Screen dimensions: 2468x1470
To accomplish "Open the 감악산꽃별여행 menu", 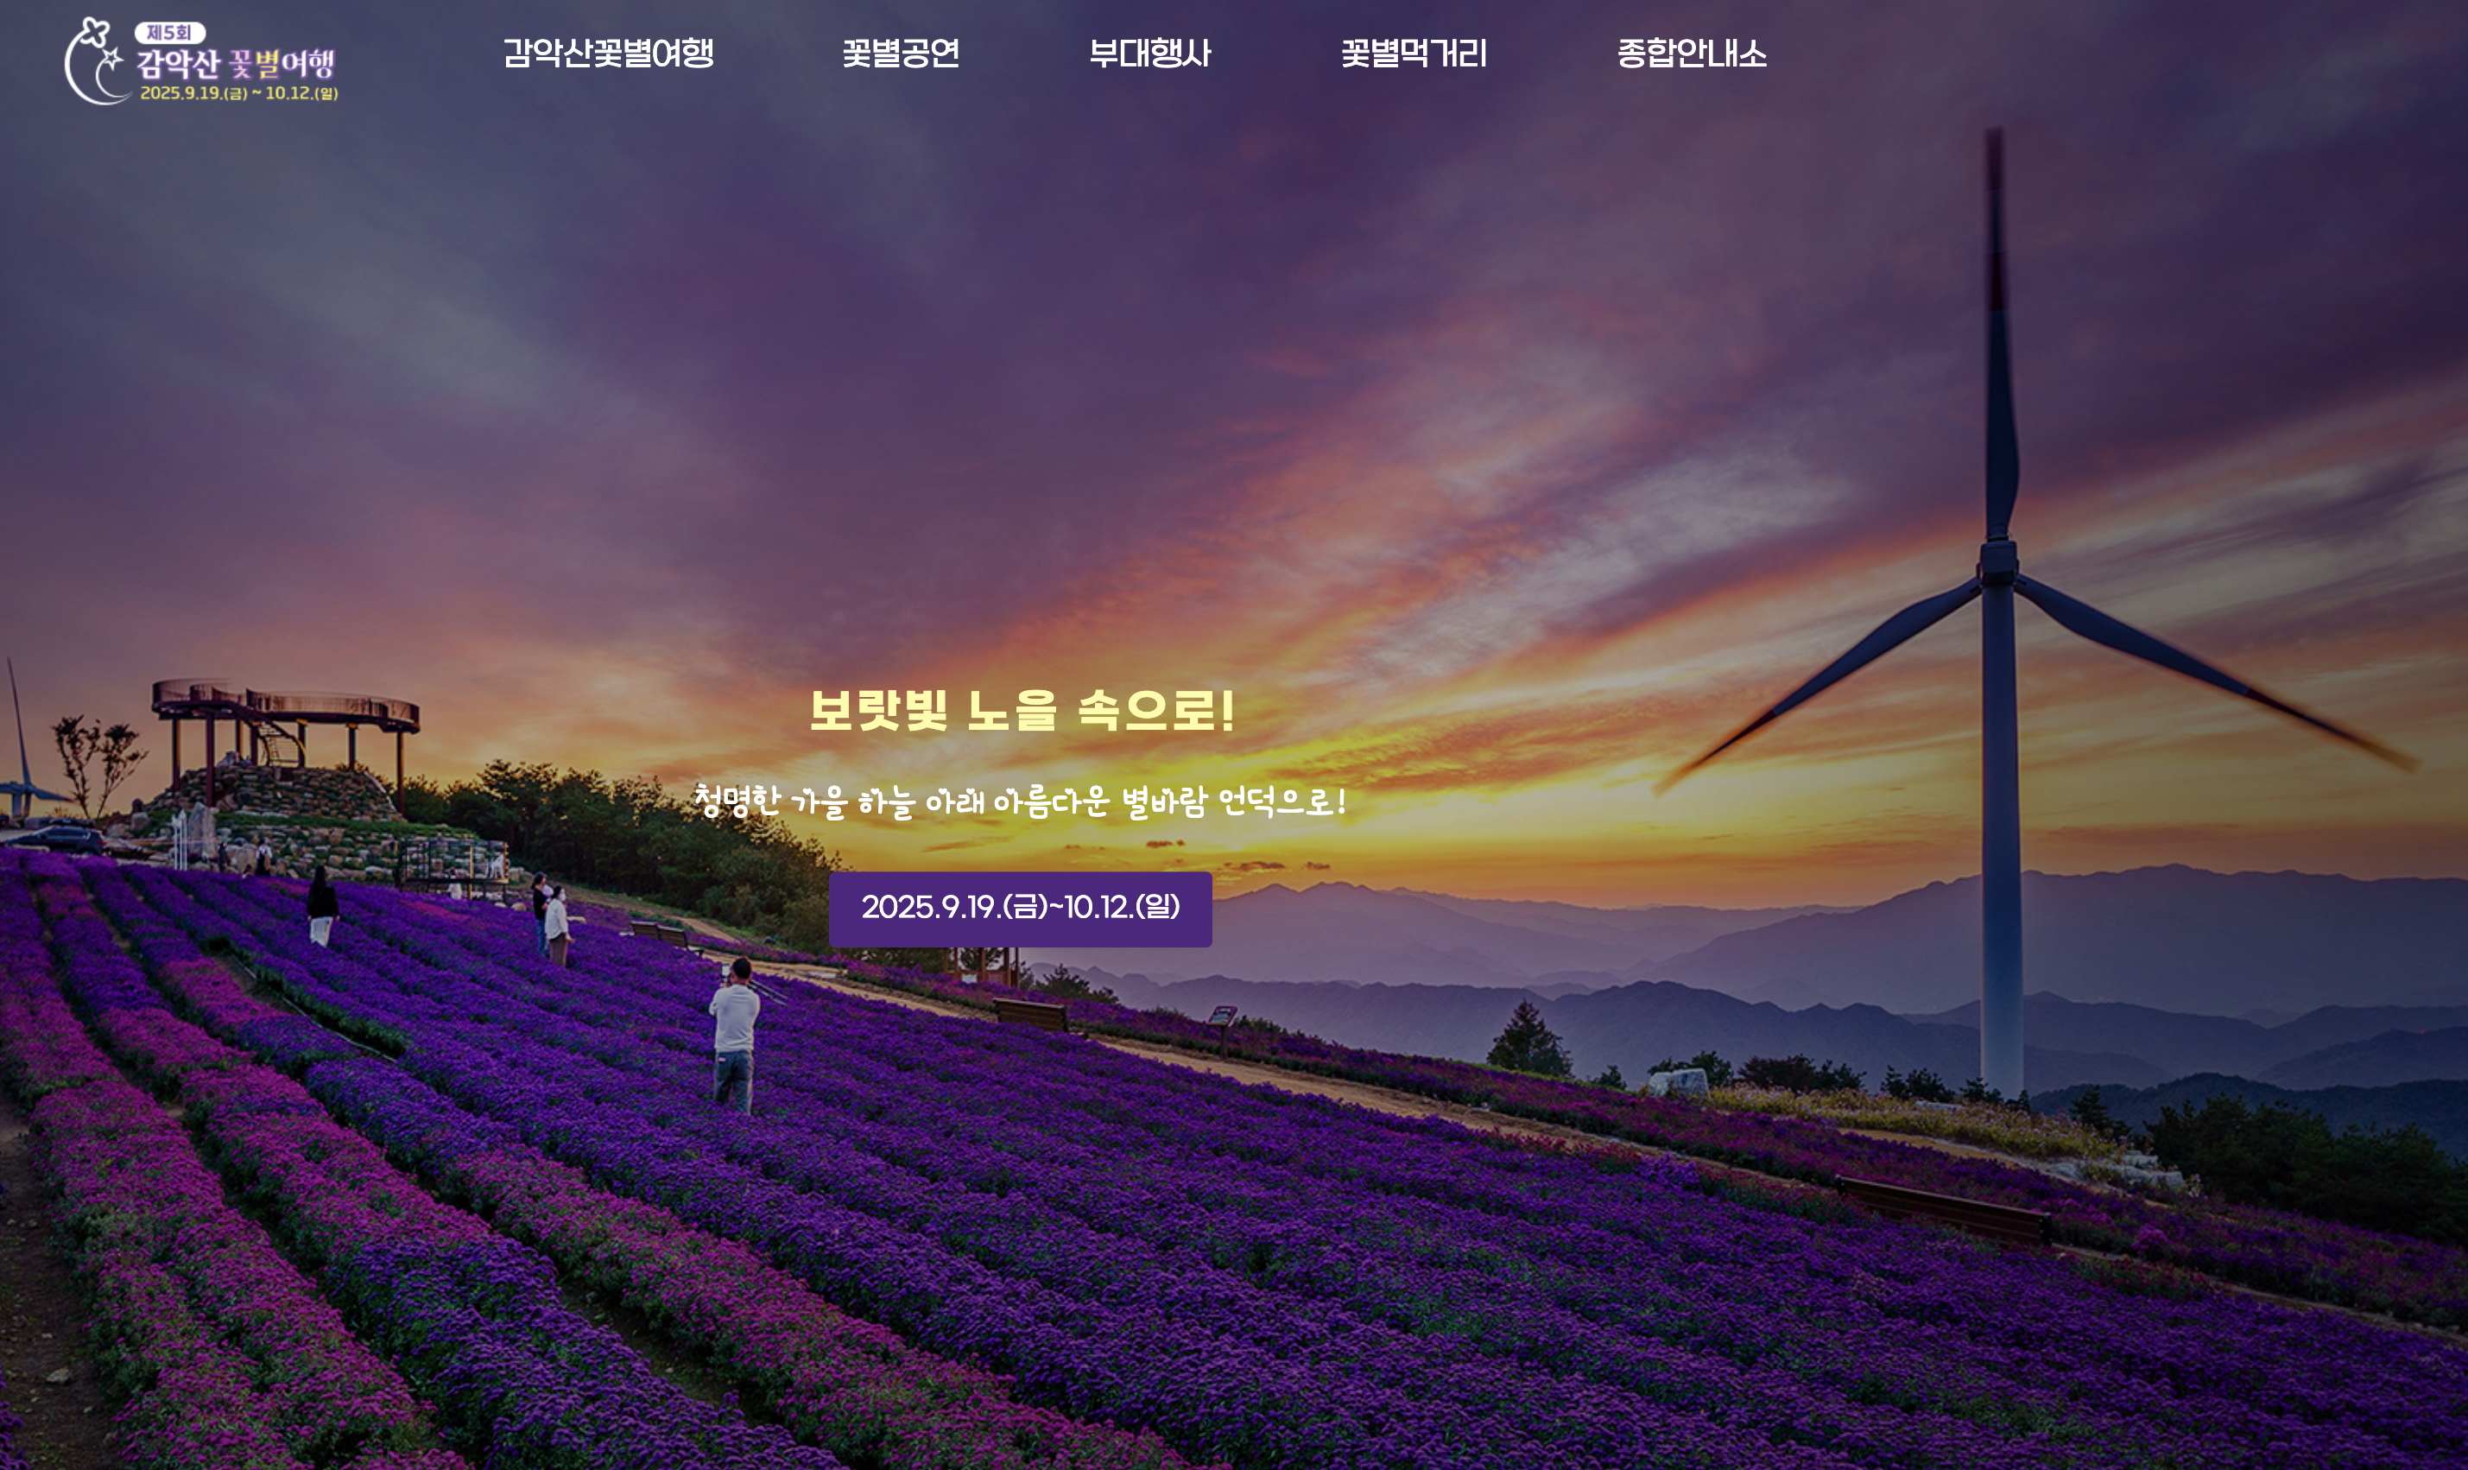I will coord(608,53).
